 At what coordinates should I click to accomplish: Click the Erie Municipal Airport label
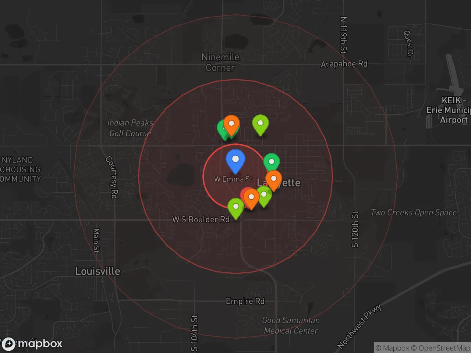coord(449,110)
